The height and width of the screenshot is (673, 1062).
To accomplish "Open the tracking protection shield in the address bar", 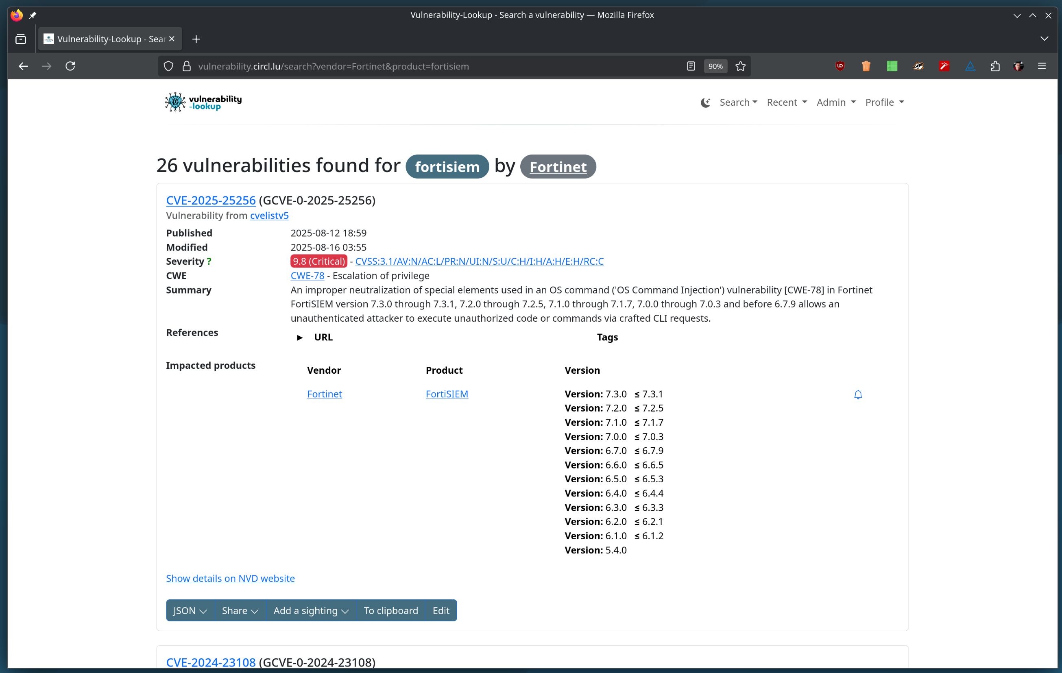I will (x=168, y=66).
